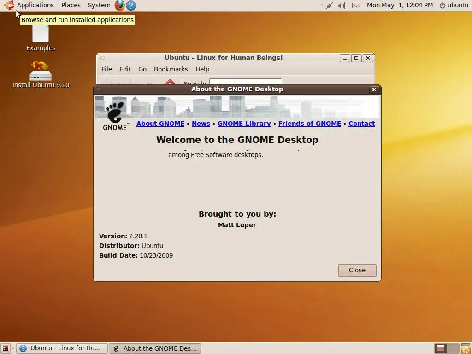Open the Examples desktop icon
Viewport: 472px width, 354px height.
click(41, 39)
